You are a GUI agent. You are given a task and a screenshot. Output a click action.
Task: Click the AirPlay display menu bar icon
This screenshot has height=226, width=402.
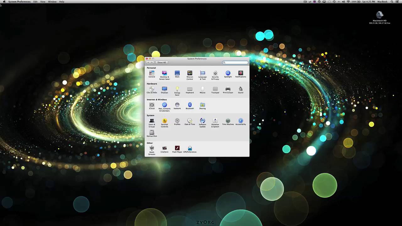[x=324, y=2]
